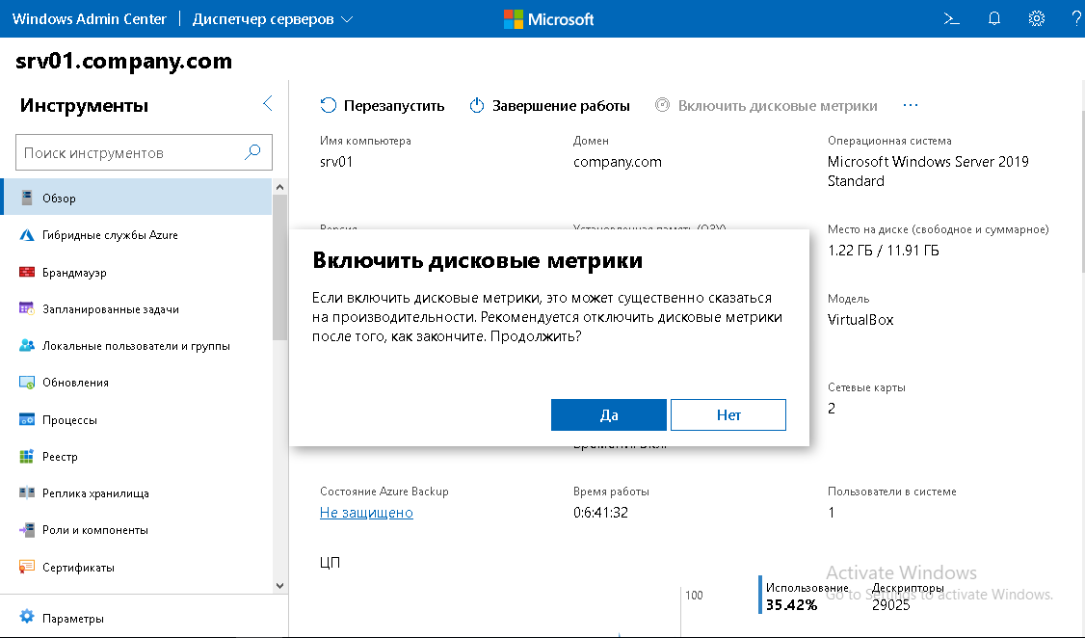Screen dimensions: 1085x638
Task: Open the Процессы tool icon
Action: [27, 419]
